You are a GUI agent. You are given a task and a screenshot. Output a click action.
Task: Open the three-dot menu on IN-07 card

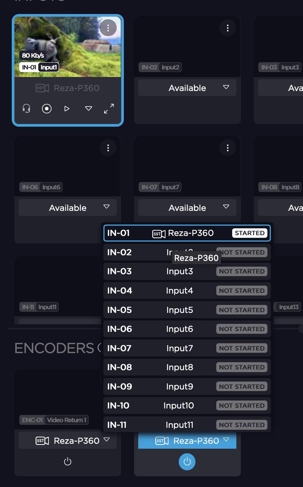(228, 148)
